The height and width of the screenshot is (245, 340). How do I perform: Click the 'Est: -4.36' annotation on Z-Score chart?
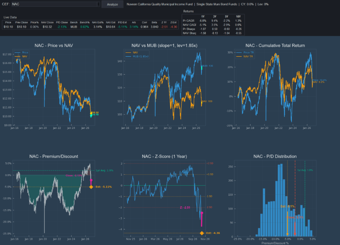click(x=213, y=233)
